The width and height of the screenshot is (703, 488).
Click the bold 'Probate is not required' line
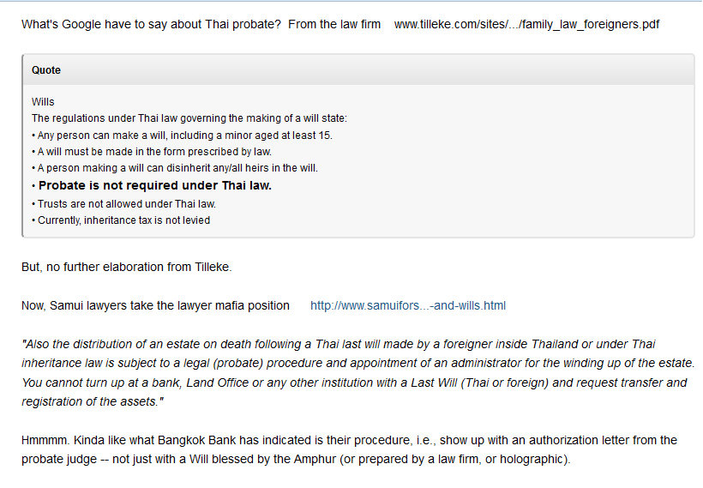tap(152, 186)
